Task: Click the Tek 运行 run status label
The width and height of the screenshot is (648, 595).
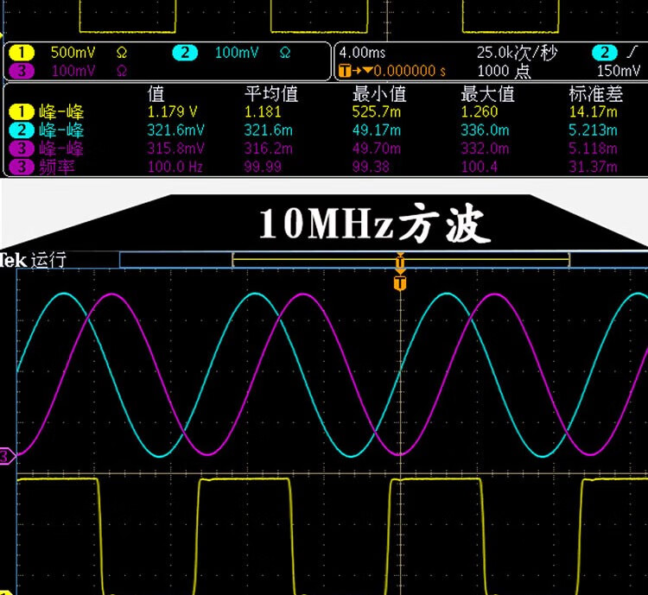Action: 33,260
